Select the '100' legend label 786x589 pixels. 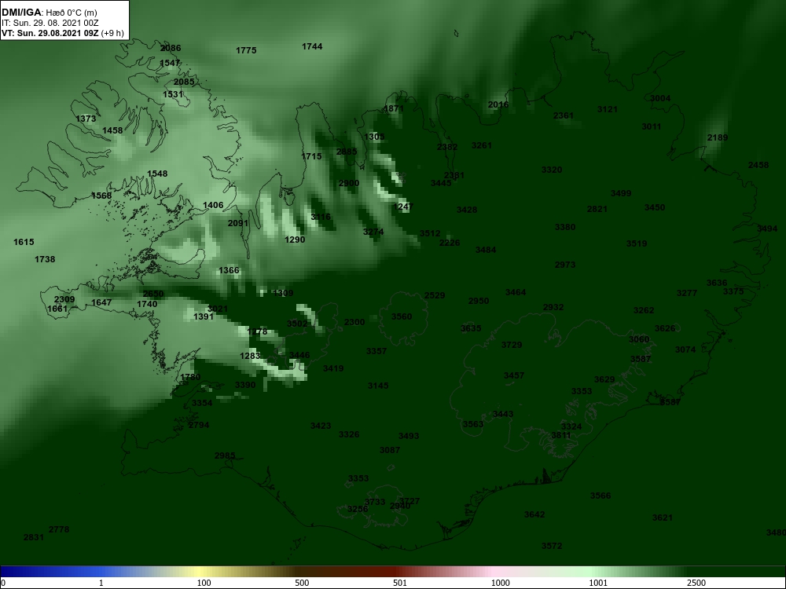coord(204,583)
